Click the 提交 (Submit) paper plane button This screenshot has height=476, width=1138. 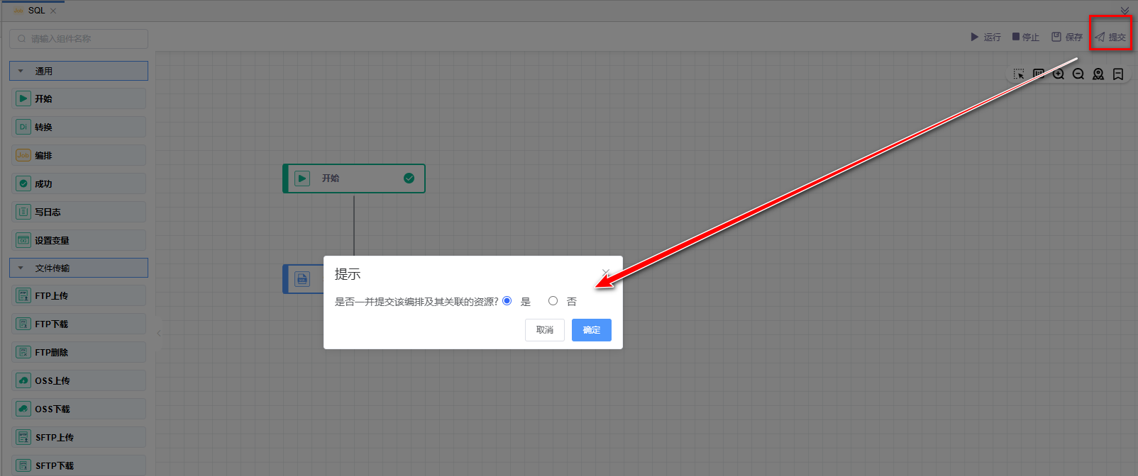click(x=1110, y=37)
